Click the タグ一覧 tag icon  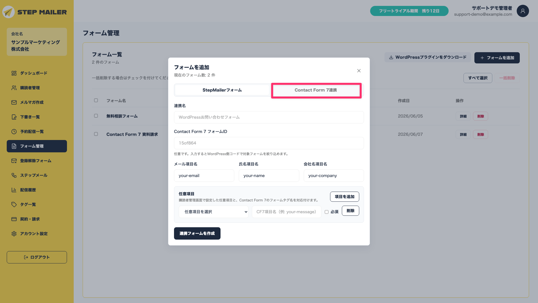point(14,205)
